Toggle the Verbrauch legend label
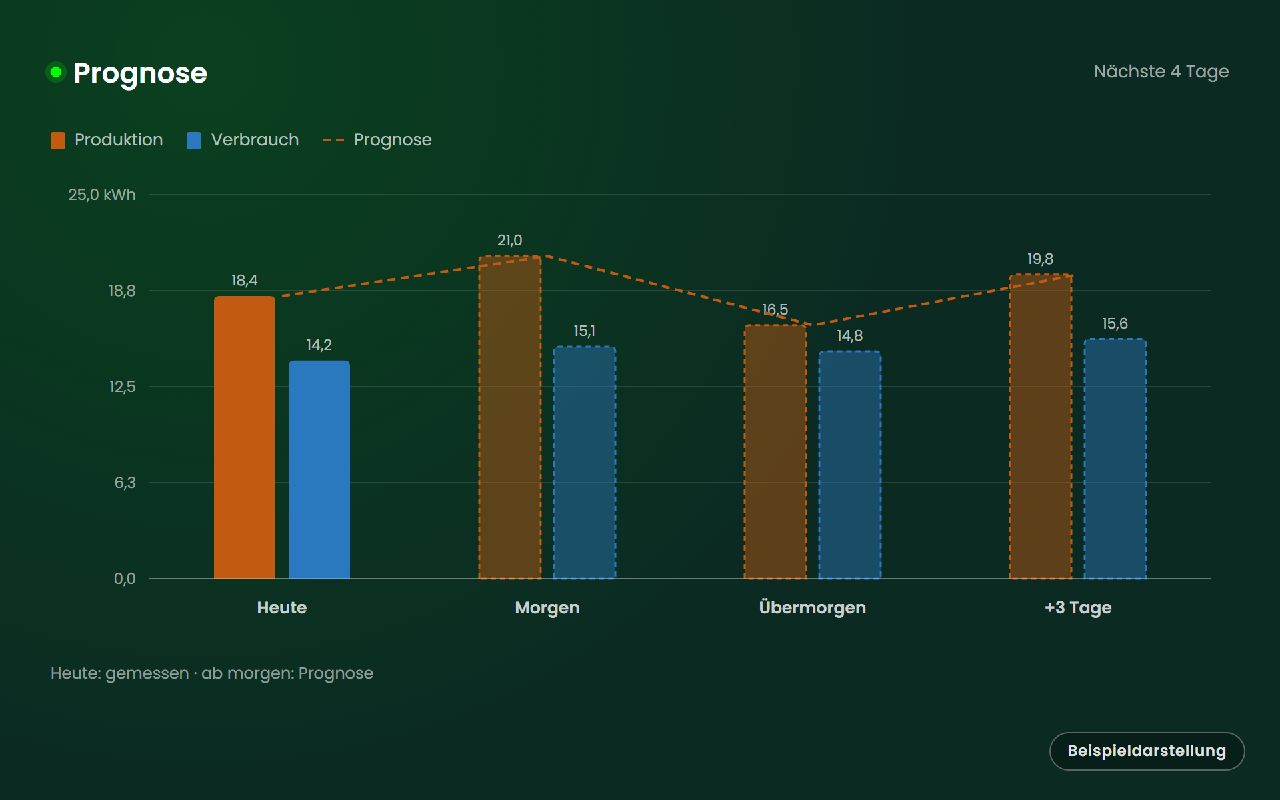Viewport: 1280px width, 800px height. pyautogui.click(x=255, y=139)
